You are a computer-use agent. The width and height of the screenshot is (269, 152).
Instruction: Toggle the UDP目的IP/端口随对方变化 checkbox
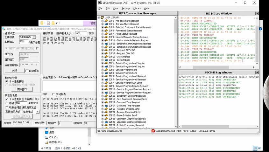(37, 48)
